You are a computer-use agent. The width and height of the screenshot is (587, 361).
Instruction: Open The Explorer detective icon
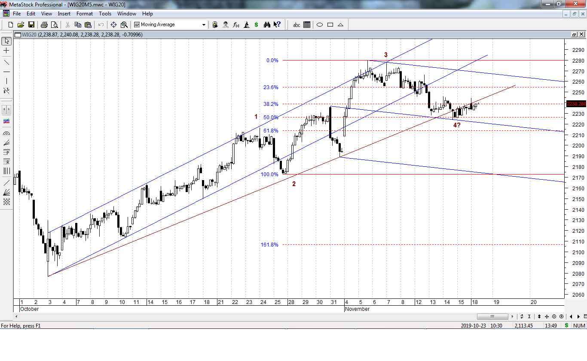(215, 25)
